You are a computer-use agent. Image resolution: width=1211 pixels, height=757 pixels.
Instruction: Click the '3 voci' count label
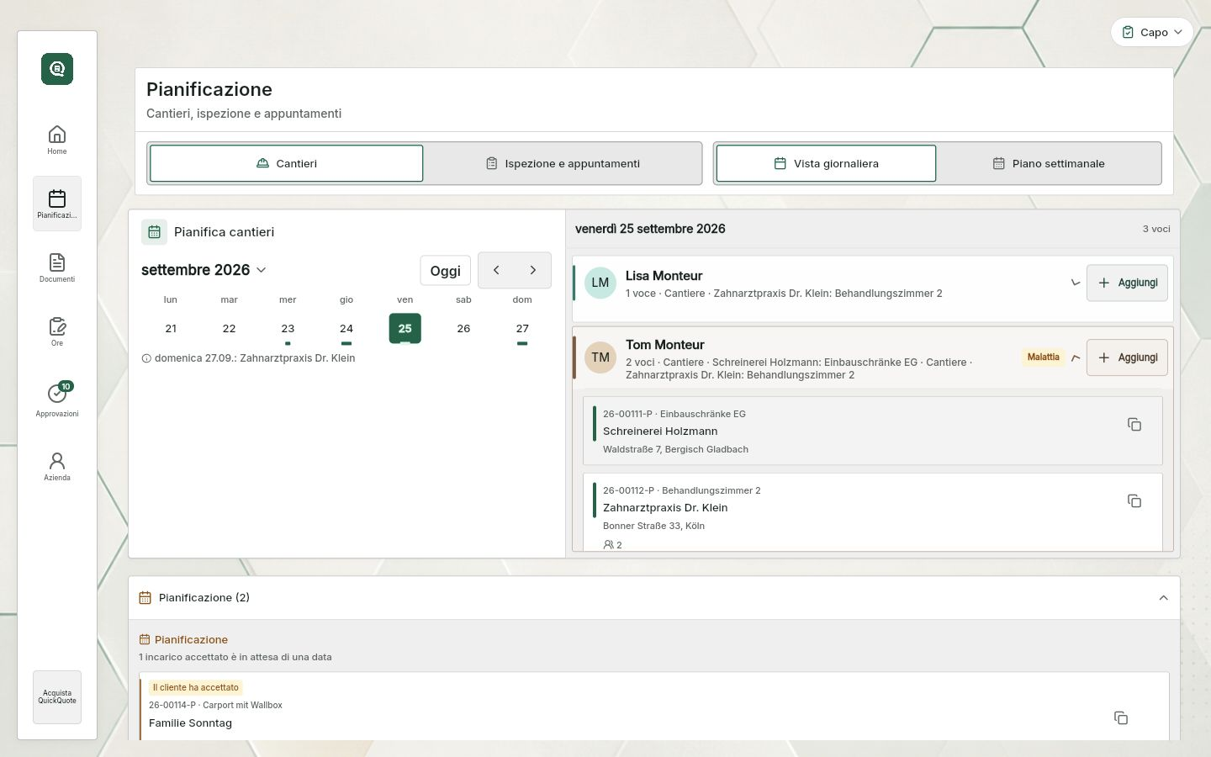point(1156,229)
